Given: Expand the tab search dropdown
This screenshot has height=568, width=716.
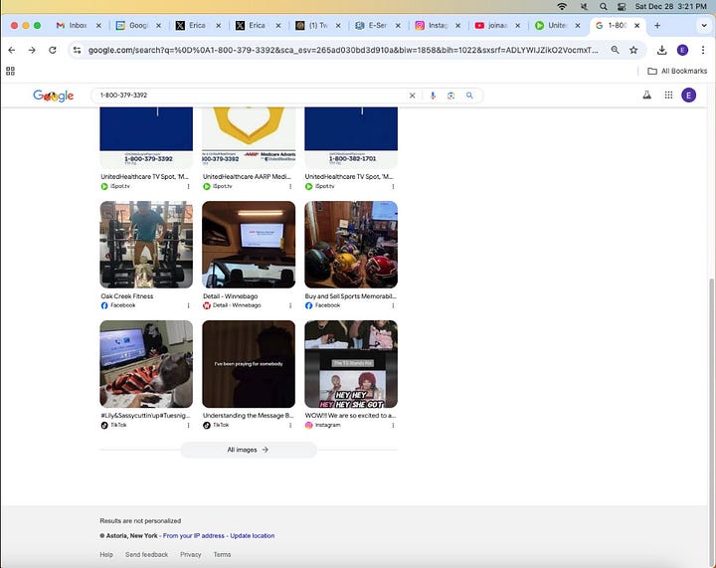Looking at the screenshot, I should [x=704, y=26].
